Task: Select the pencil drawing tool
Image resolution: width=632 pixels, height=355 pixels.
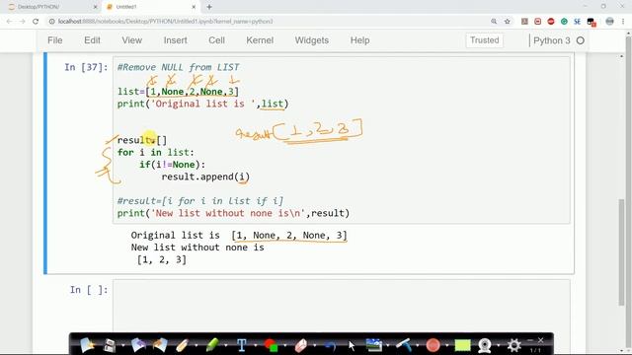Action: [x=182, y=345]
